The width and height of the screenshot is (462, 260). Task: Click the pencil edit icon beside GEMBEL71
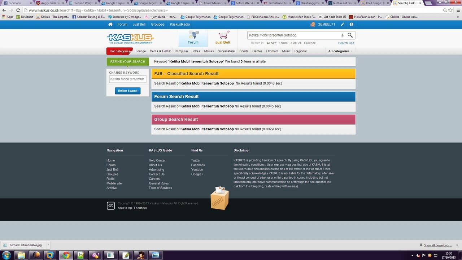342,24
